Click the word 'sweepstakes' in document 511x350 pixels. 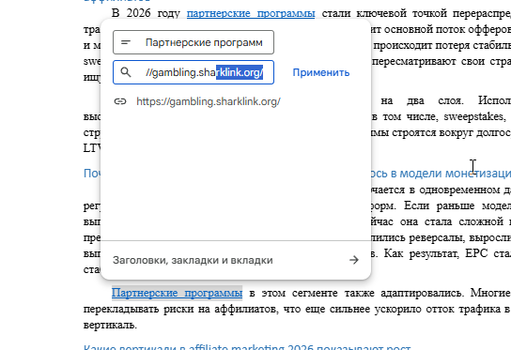(473, 116)
